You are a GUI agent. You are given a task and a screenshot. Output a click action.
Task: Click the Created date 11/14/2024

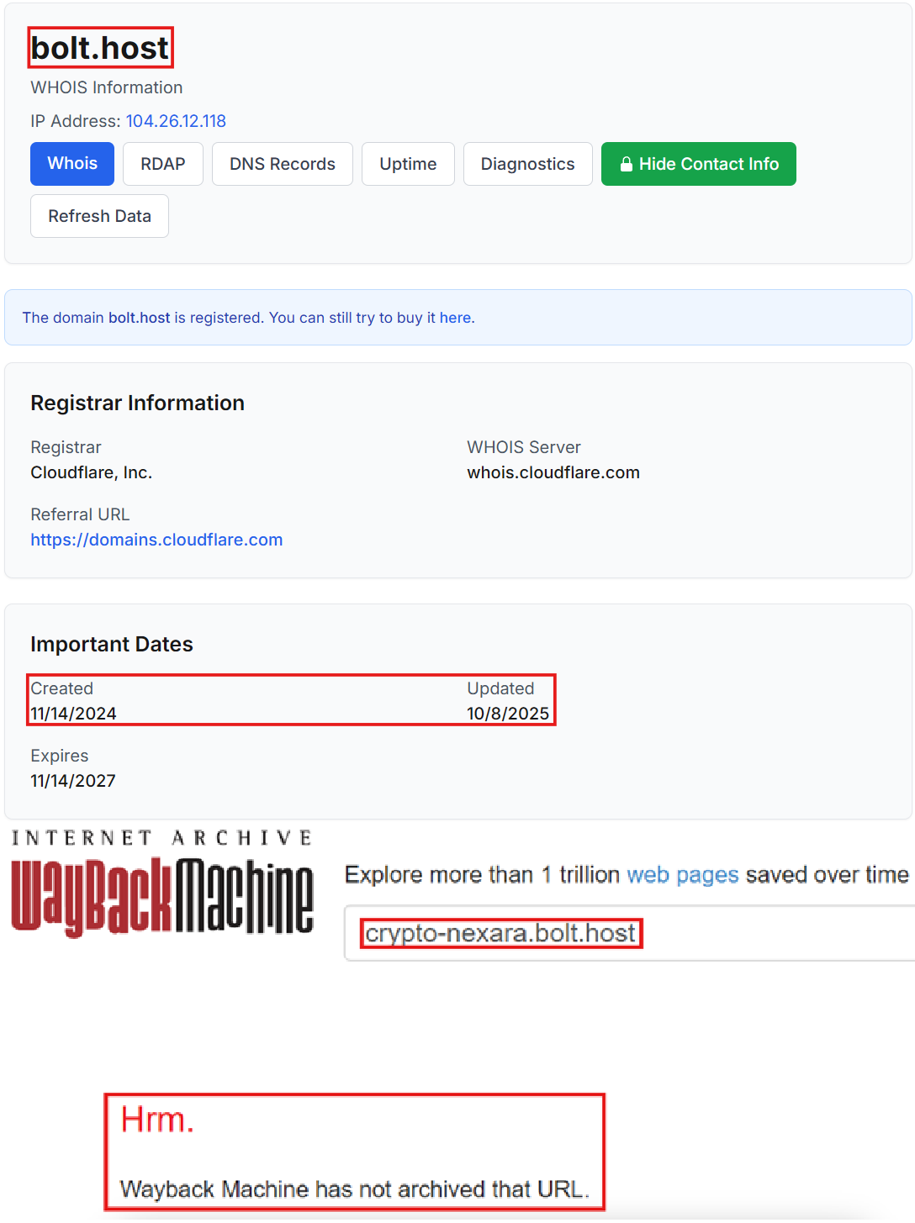[72, 713]
